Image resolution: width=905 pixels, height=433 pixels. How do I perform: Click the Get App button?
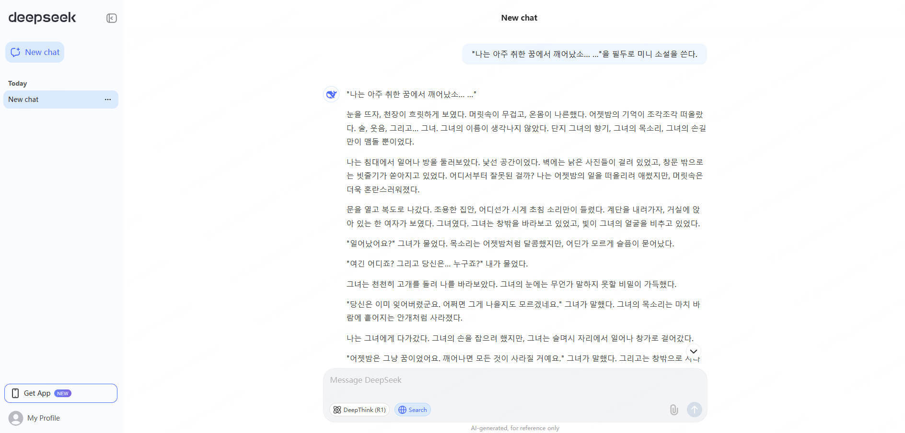(61, 393)
